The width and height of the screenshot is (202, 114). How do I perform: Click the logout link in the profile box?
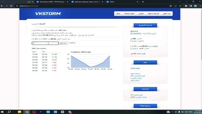(x=152, y=34)
